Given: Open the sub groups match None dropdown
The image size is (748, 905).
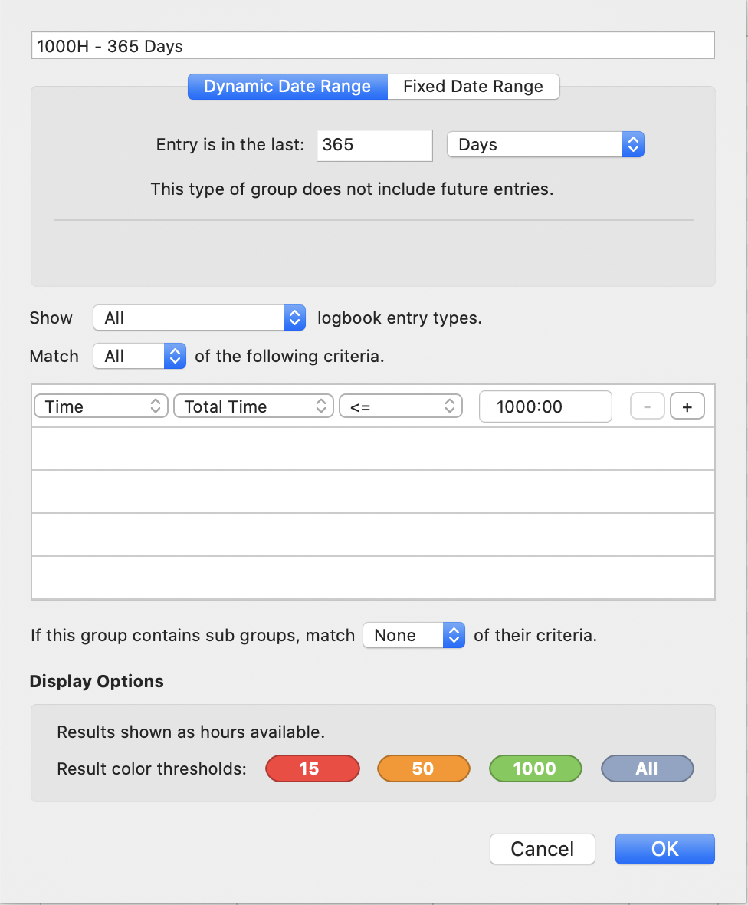Looking at the screenshot, I should point(414,635).
